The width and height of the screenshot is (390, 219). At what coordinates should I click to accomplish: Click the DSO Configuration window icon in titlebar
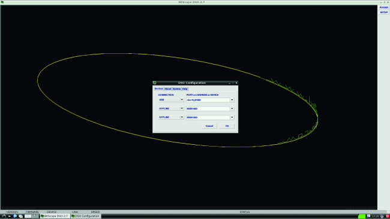coord(154,83)
